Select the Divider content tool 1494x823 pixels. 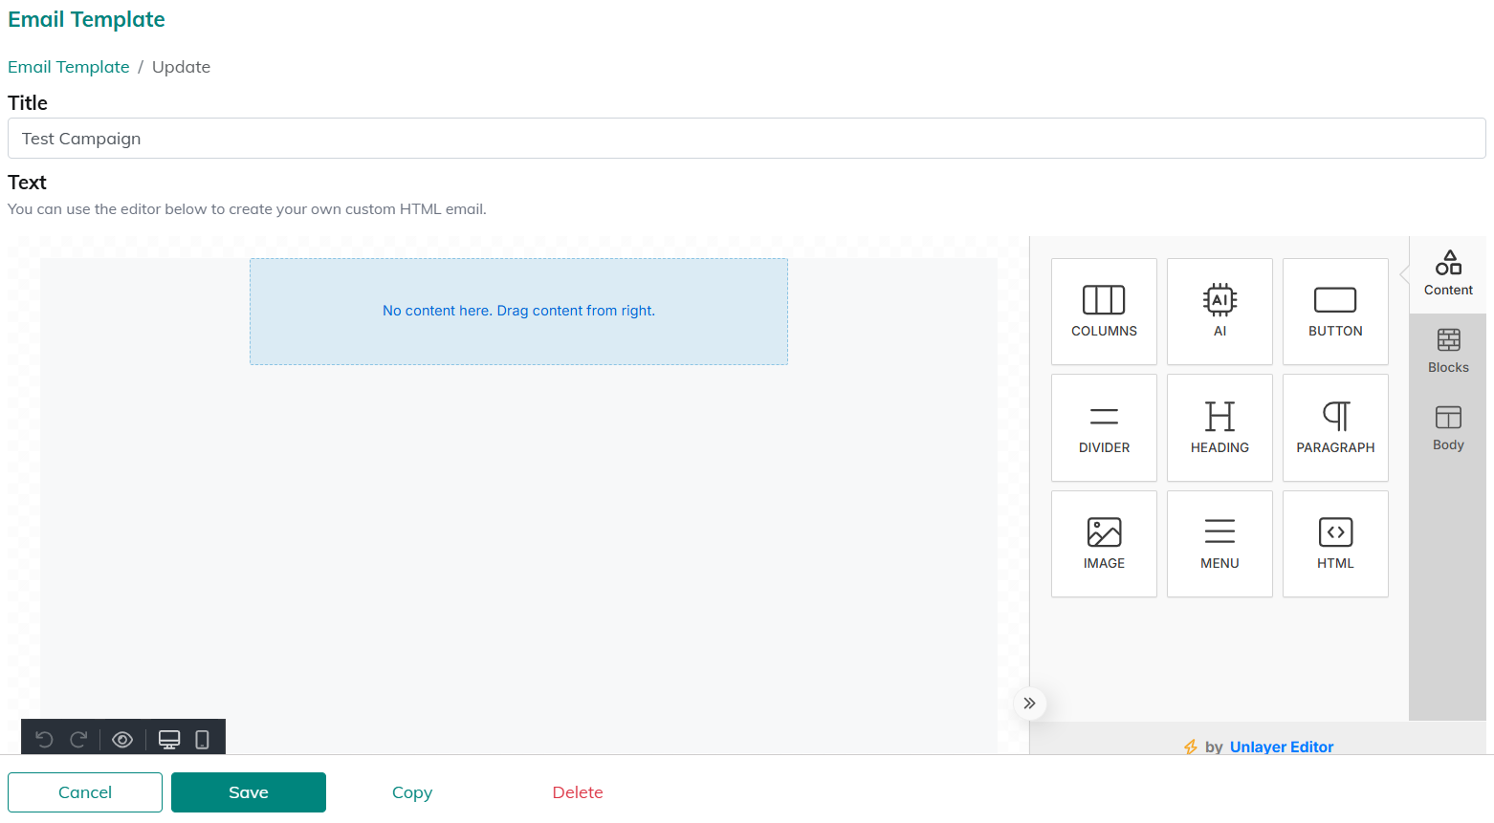click(1104, 427)
